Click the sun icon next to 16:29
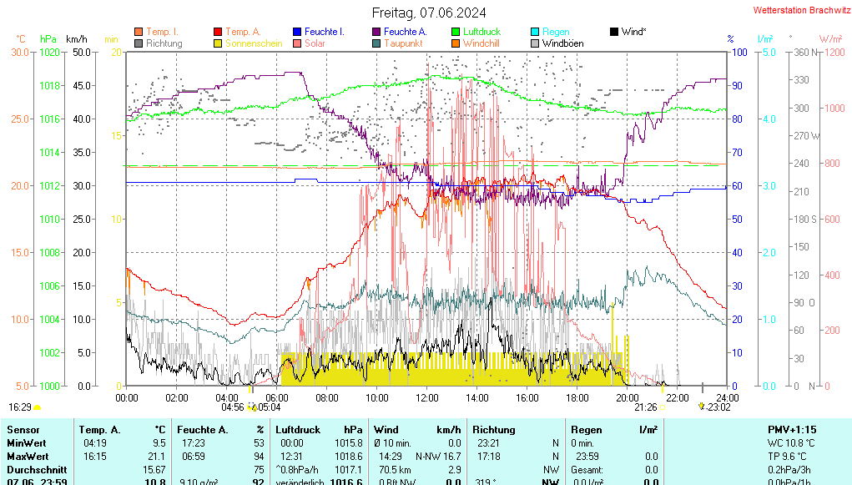Image resolution: width=852 pixels, height=485 pixels. click(38, 407)
